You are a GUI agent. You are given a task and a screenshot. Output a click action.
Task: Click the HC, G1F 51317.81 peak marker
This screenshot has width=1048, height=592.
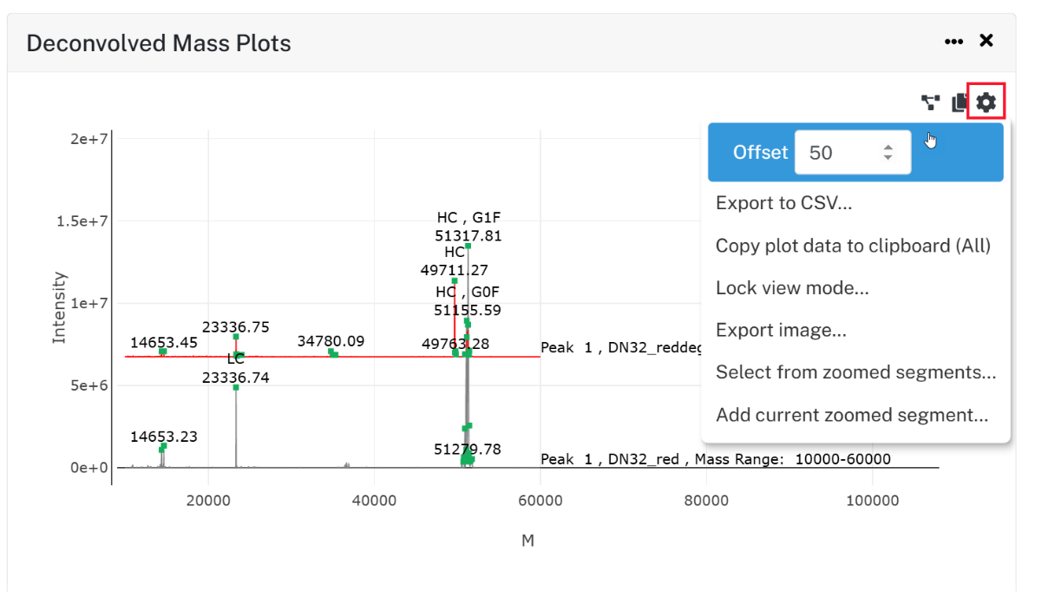[468, 246]
